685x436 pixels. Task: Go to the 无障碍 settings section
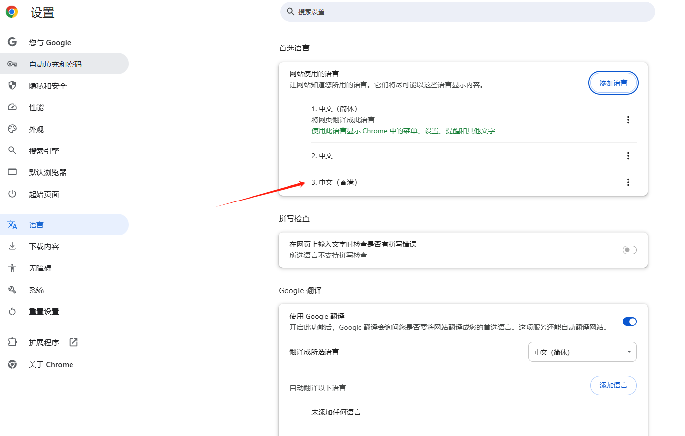pyautogui.click(x=40, y=268)
